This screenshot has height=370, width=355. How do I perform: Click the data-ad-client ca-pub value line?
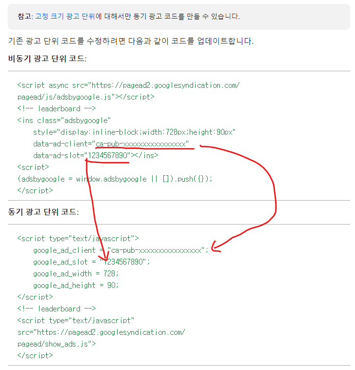(111, 144)
